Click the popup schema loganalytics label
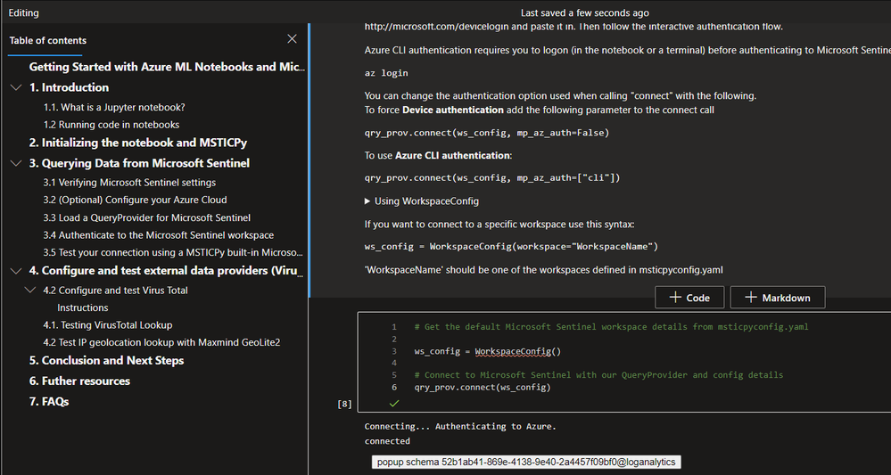This screenshot has width=891, height=475. (x=527, y=462)
